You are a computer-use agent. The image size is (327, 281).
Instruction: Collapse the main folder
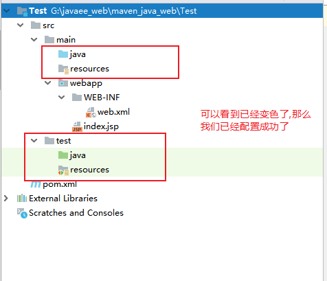[34, 40]
